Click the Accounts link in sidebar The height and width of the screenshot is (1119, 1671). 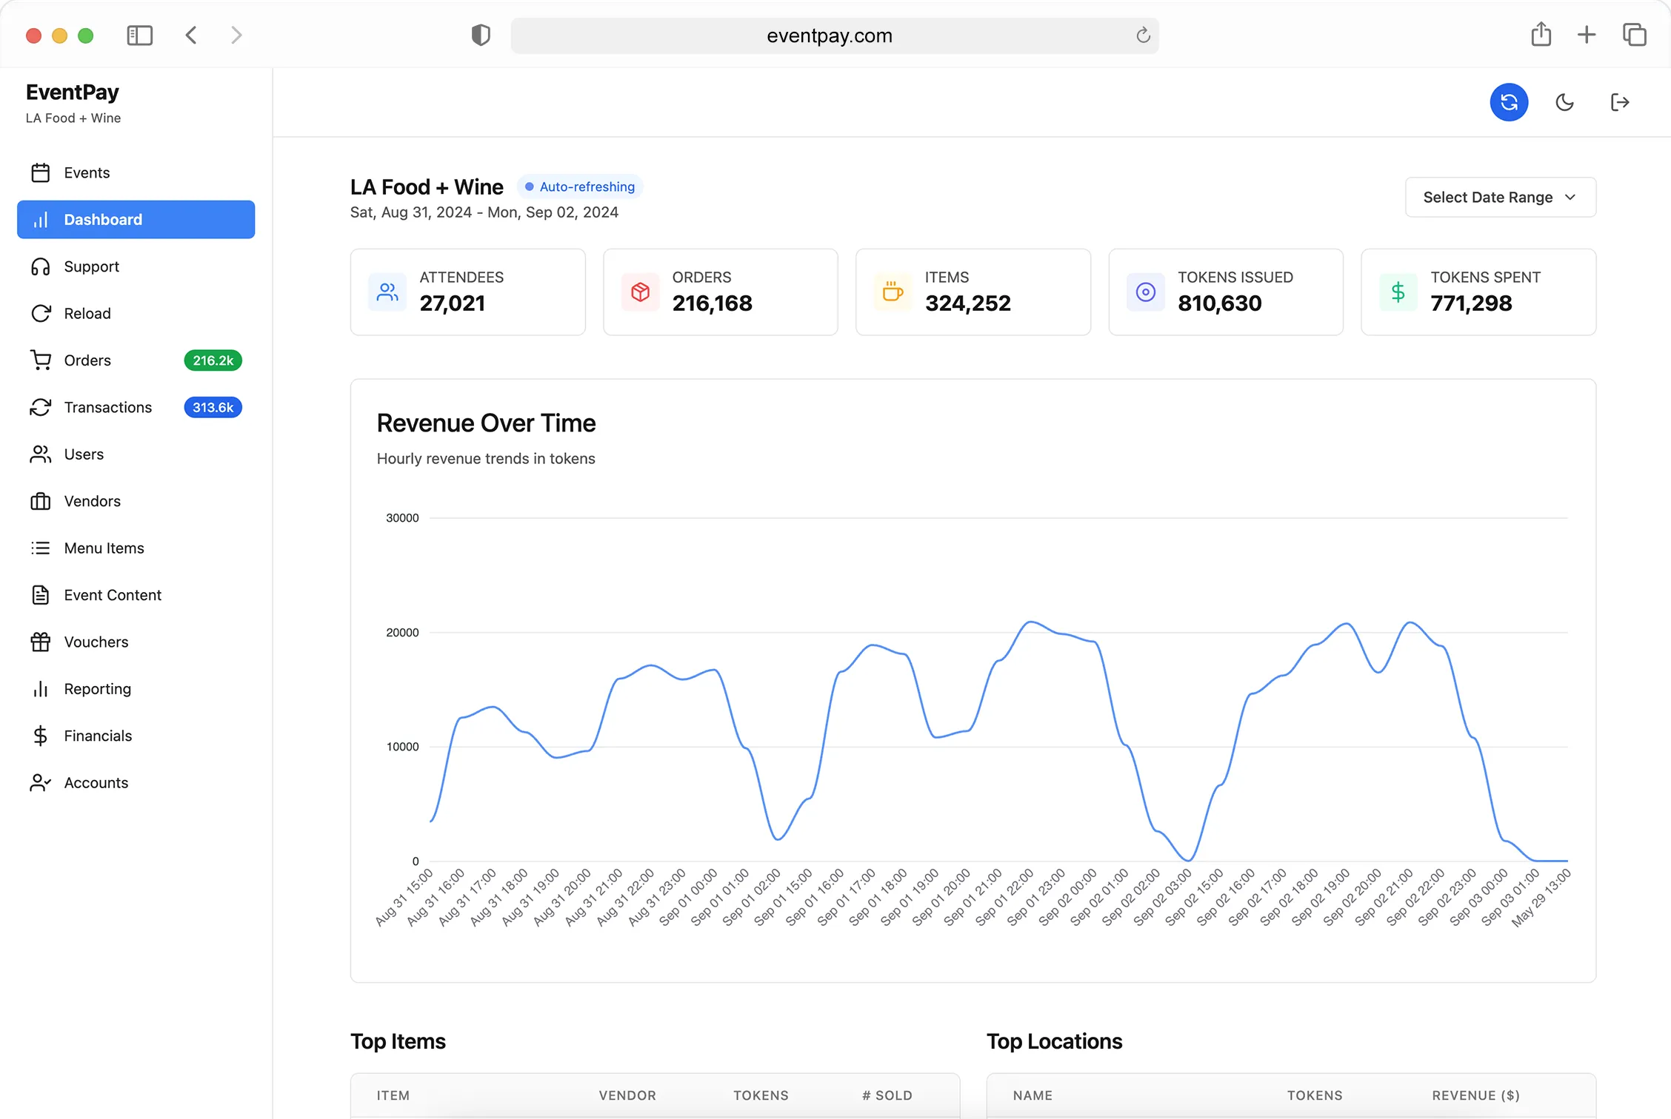96,782
